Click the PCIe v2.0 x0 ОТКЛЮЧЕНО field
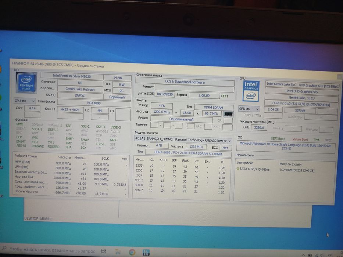This screenshot has width=343, height=257. [301, 104]
